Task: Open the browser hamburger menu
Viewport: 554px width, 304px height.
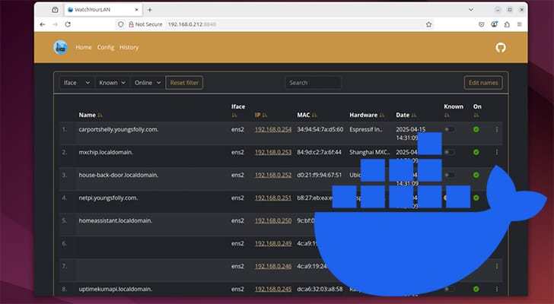Action: point(519,24)
